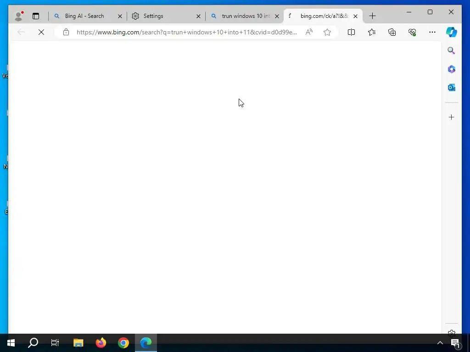
Task: Open the Favorites list
Action: (x=372, y=32)
